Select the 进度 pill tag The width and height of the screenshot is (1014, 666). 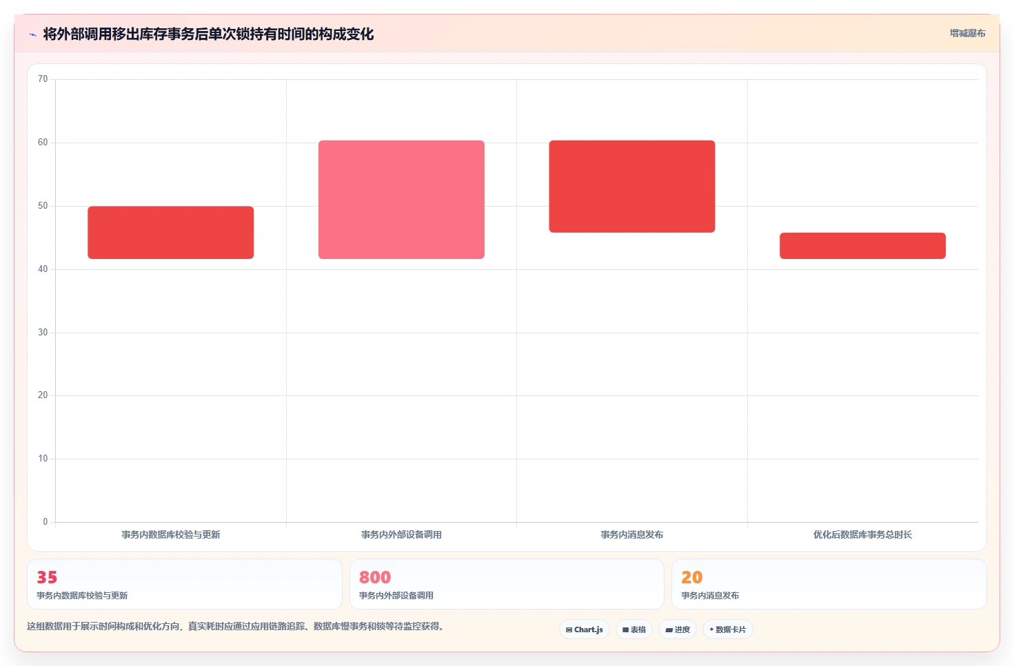click(677, 629)
